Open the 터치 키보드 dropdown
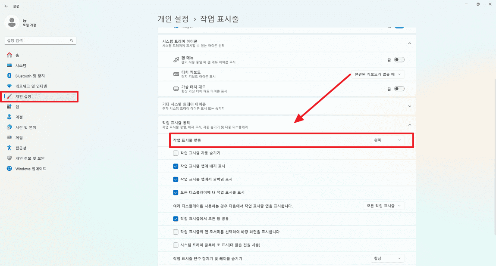Image resolution: width=496 pixels, height=266 pixels. tap(378, 74)
